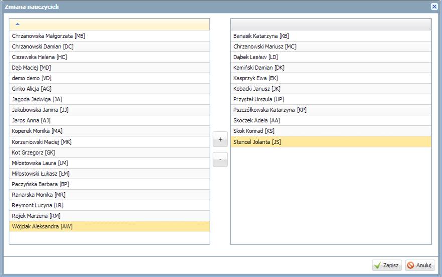Image resolution: width=442 pixels, height=277 pixels.
Task: Select Reymont Lucyna [LR]
Action: tap(109, 205)
